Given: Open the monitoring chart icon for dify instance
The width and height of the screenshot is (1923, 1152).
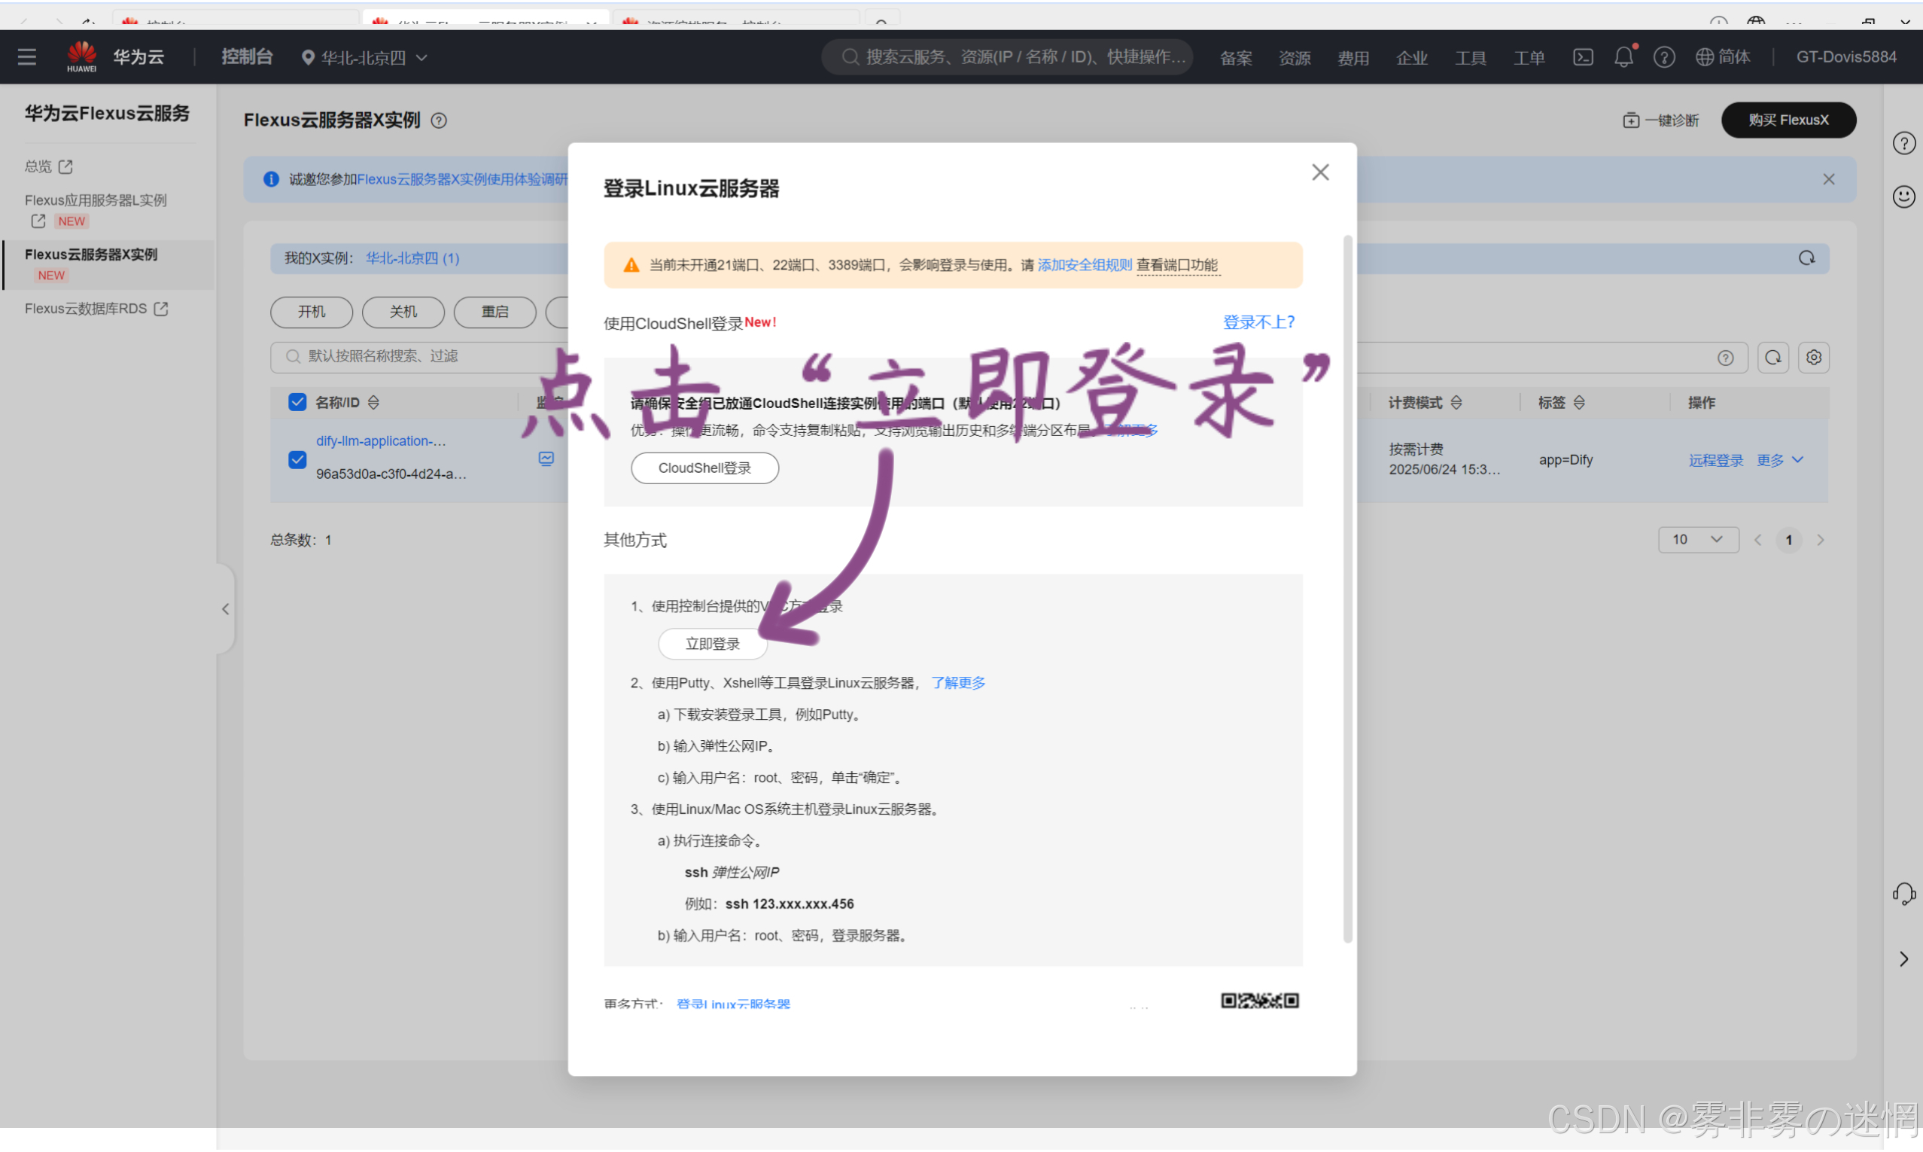Looking at the screenshot, I should pyautogui.click(x=546, y=459).
